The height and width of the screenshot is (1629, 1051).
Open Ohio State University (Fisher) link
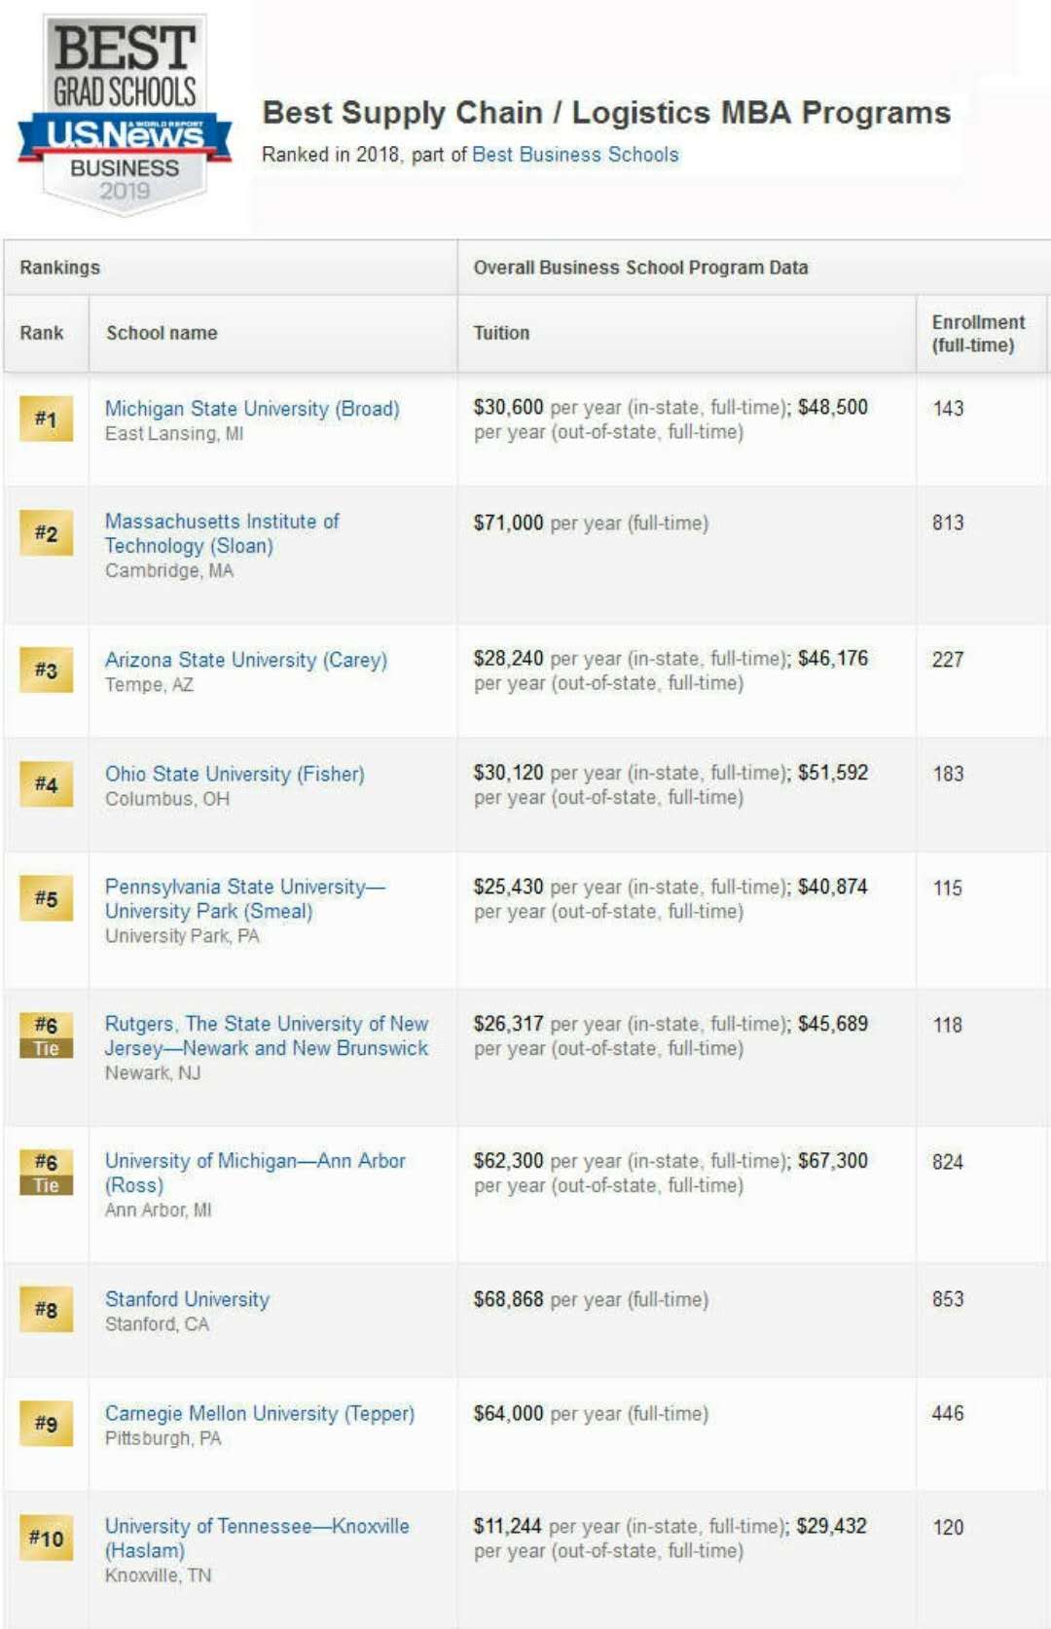[235, 774]
